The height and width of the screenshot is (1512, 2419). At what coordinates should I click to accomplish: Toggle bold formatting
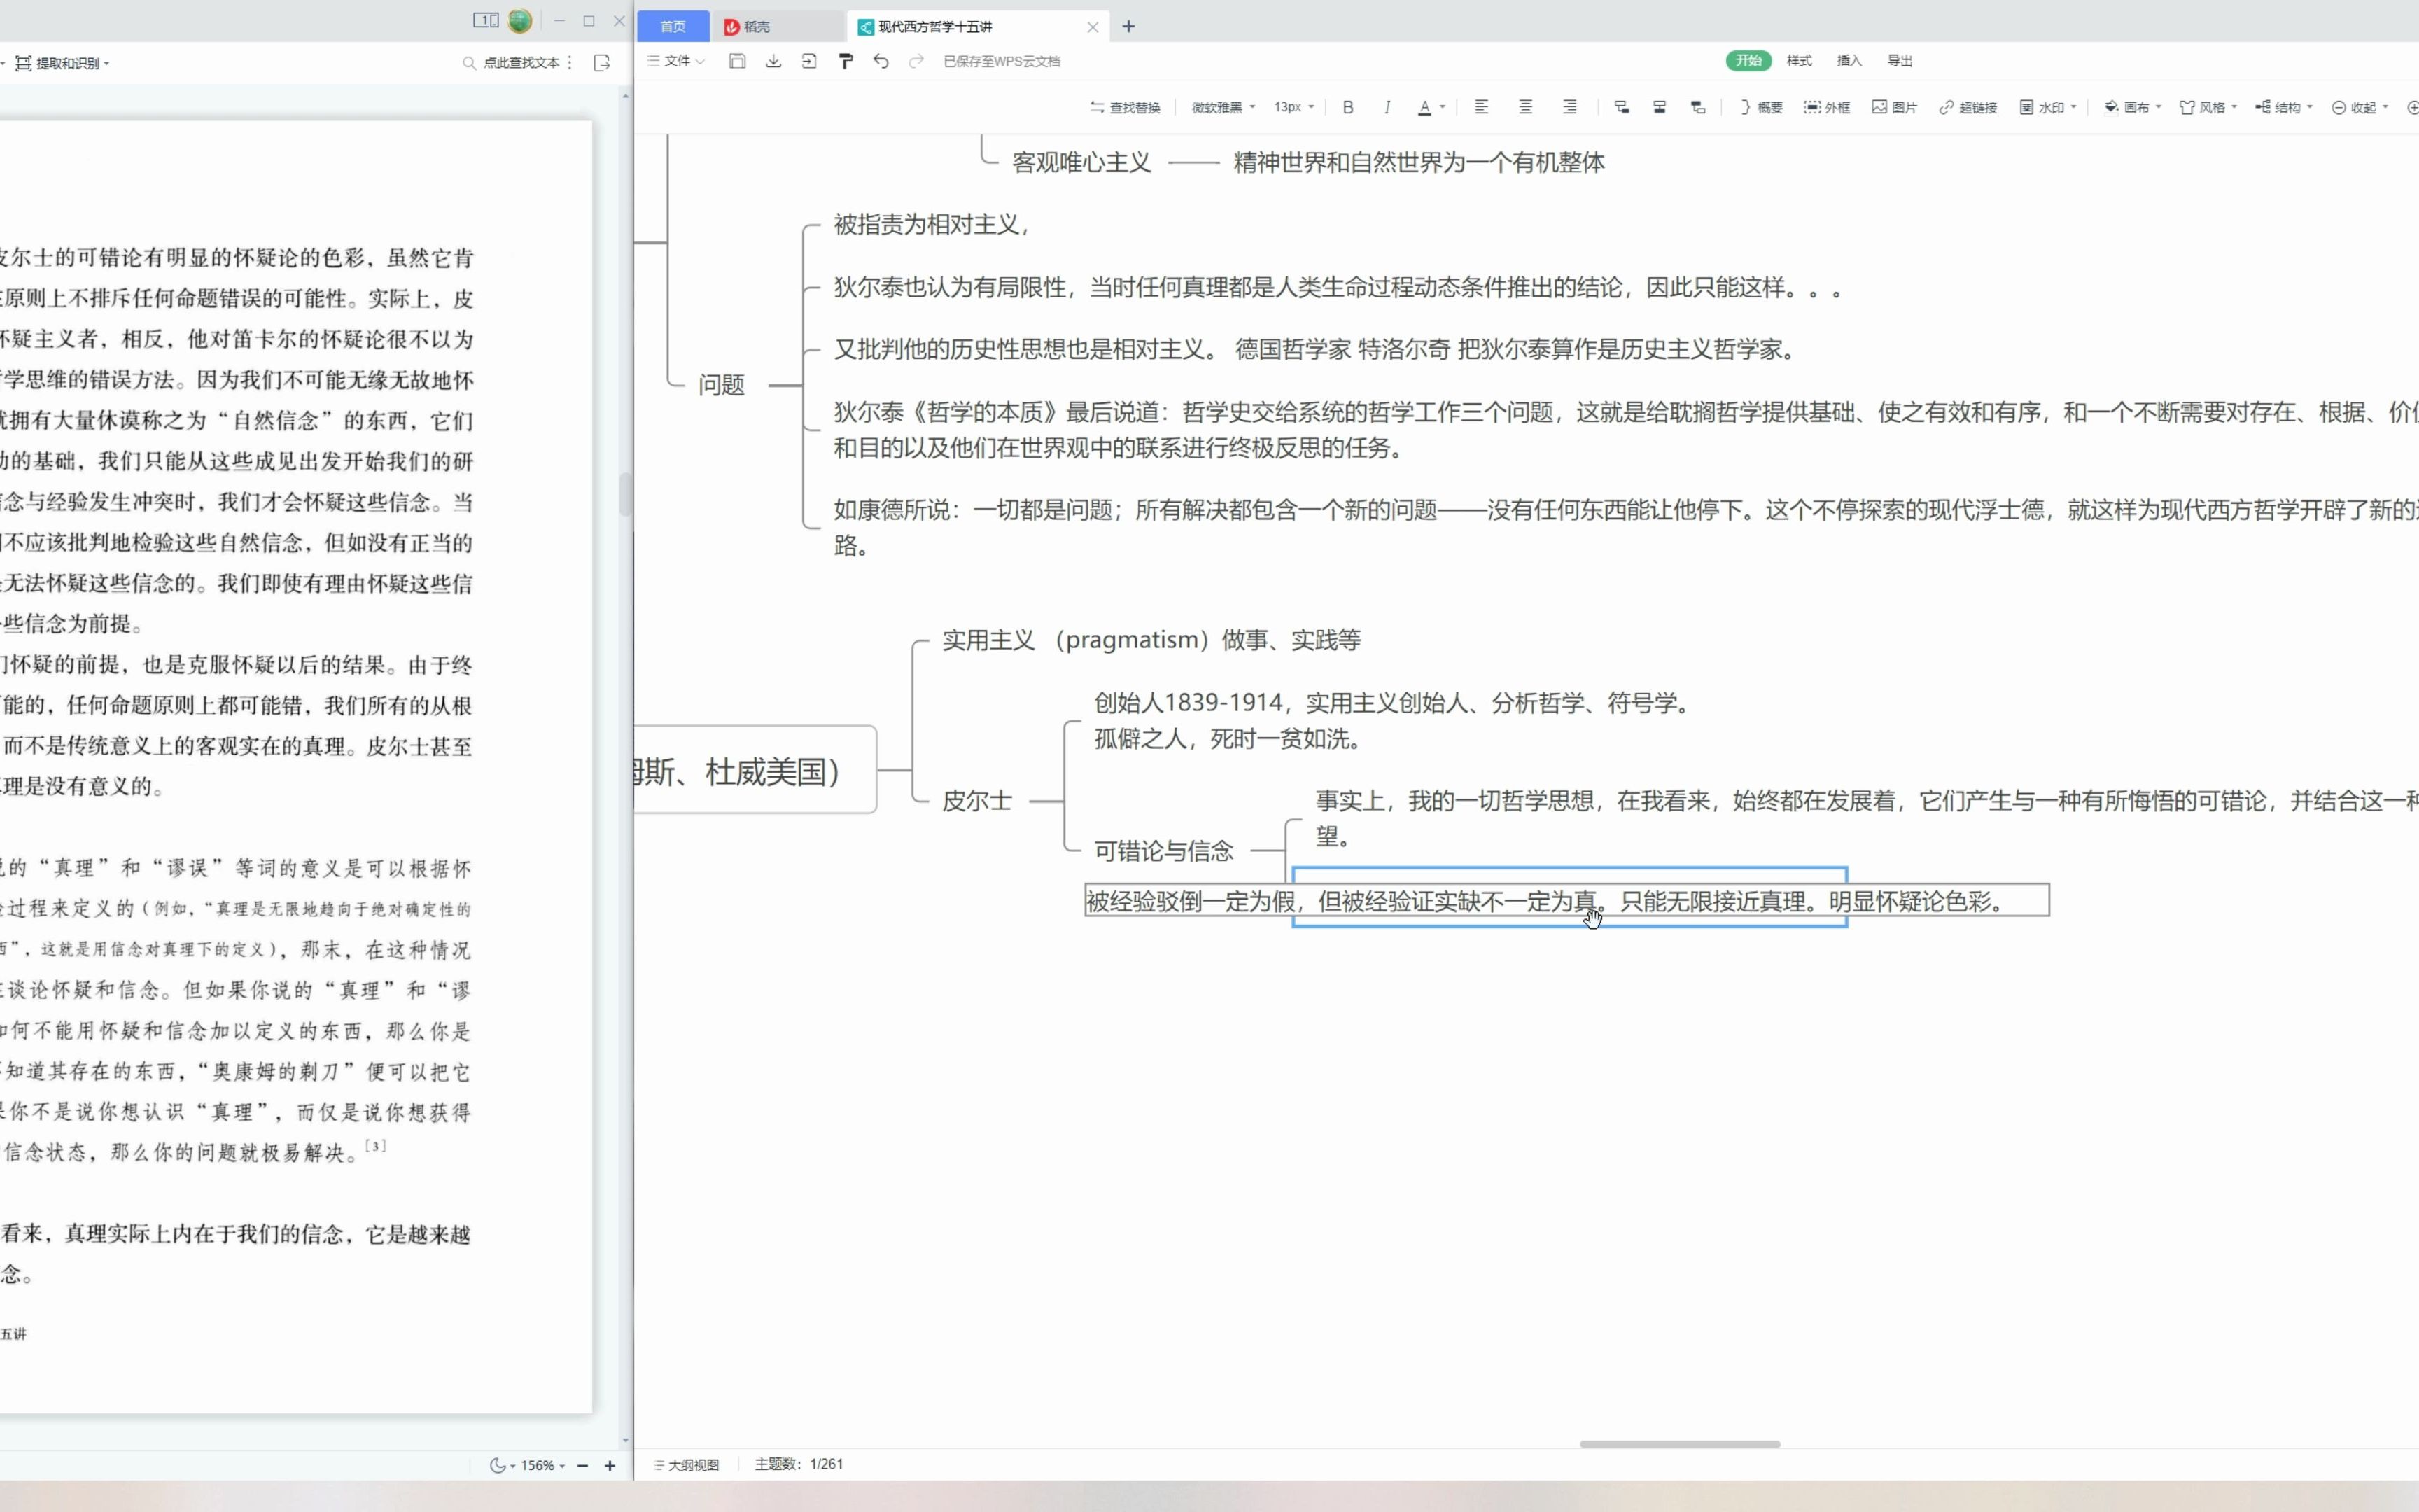tap(1347, 107)
